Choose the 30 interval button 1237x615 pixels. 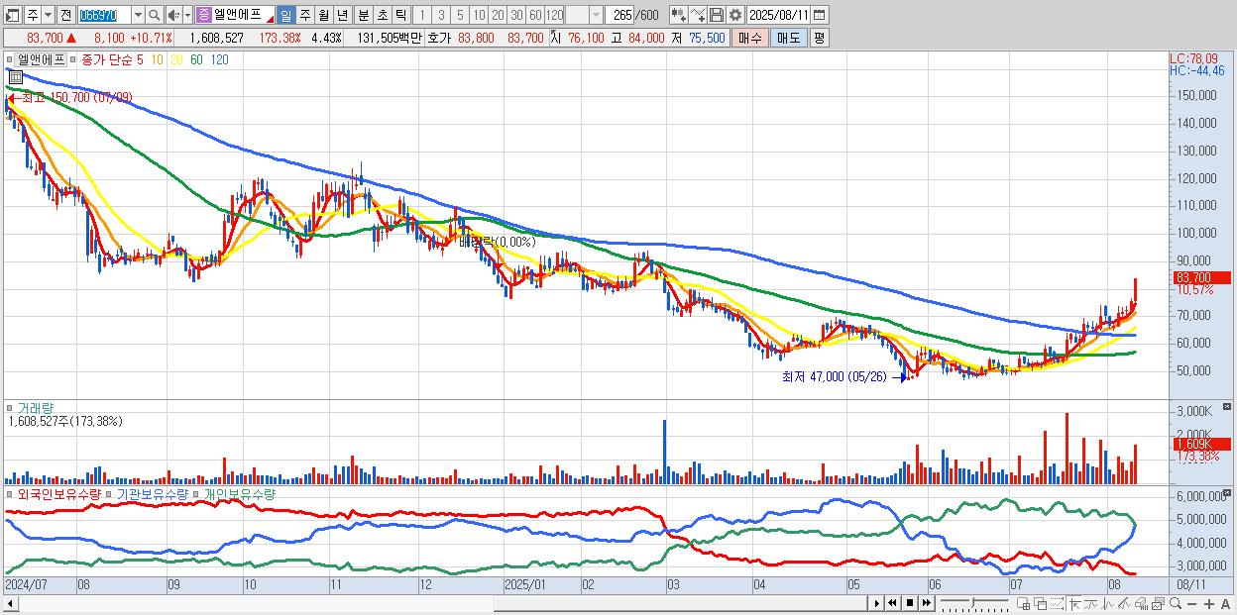(516, 15)
